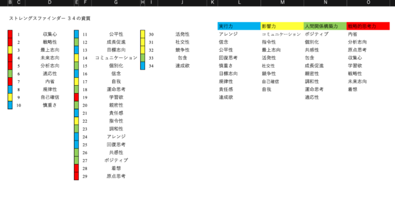
Task: Click the yellow color cell beside number 3
Action: 10,50
